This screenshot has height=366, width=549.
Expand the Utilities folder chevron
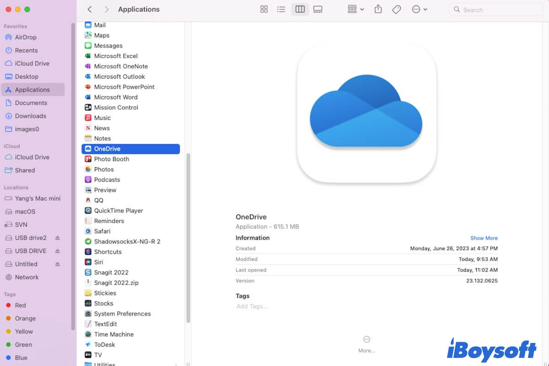177,364
